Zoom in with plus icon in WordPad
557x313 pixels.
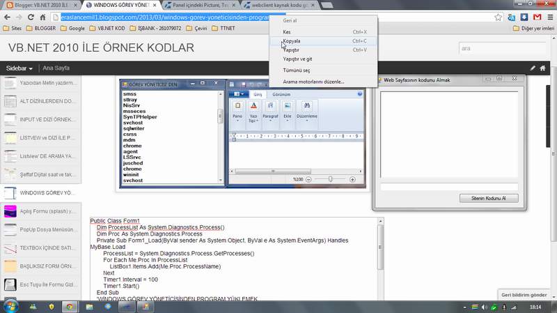pyautogui.click(x=352, y=180)
